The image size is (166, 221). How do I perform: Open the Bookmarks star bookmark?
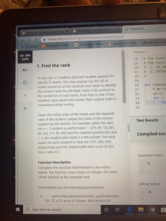tap(30, 46)
